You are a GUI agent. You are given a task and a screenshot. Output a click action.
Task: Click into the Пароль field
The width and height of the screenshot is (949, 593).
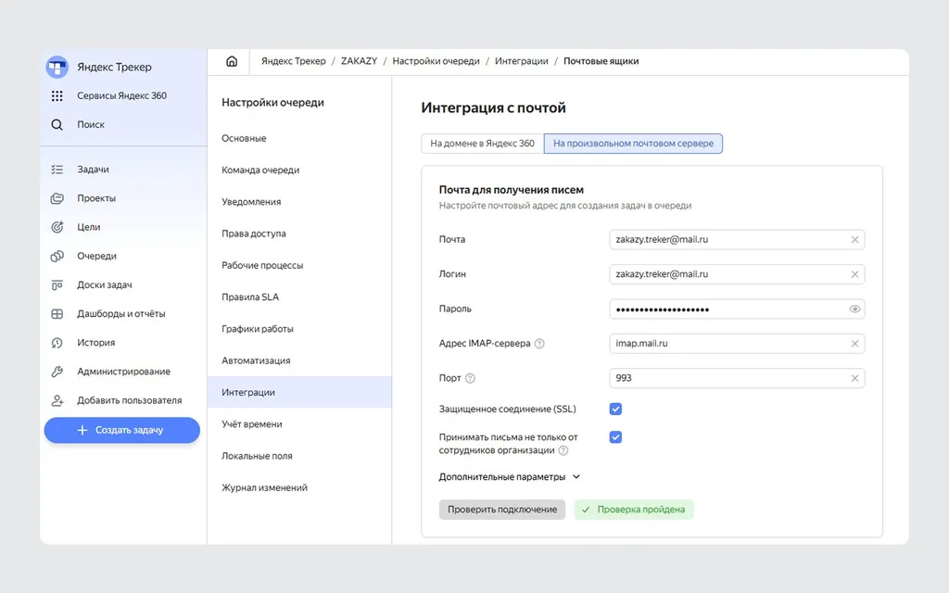pyautogui.click(x=737, y=309)
